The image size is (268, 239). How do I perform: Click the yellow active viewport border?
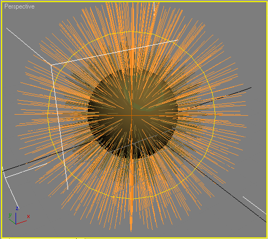[x=134, y=2]
